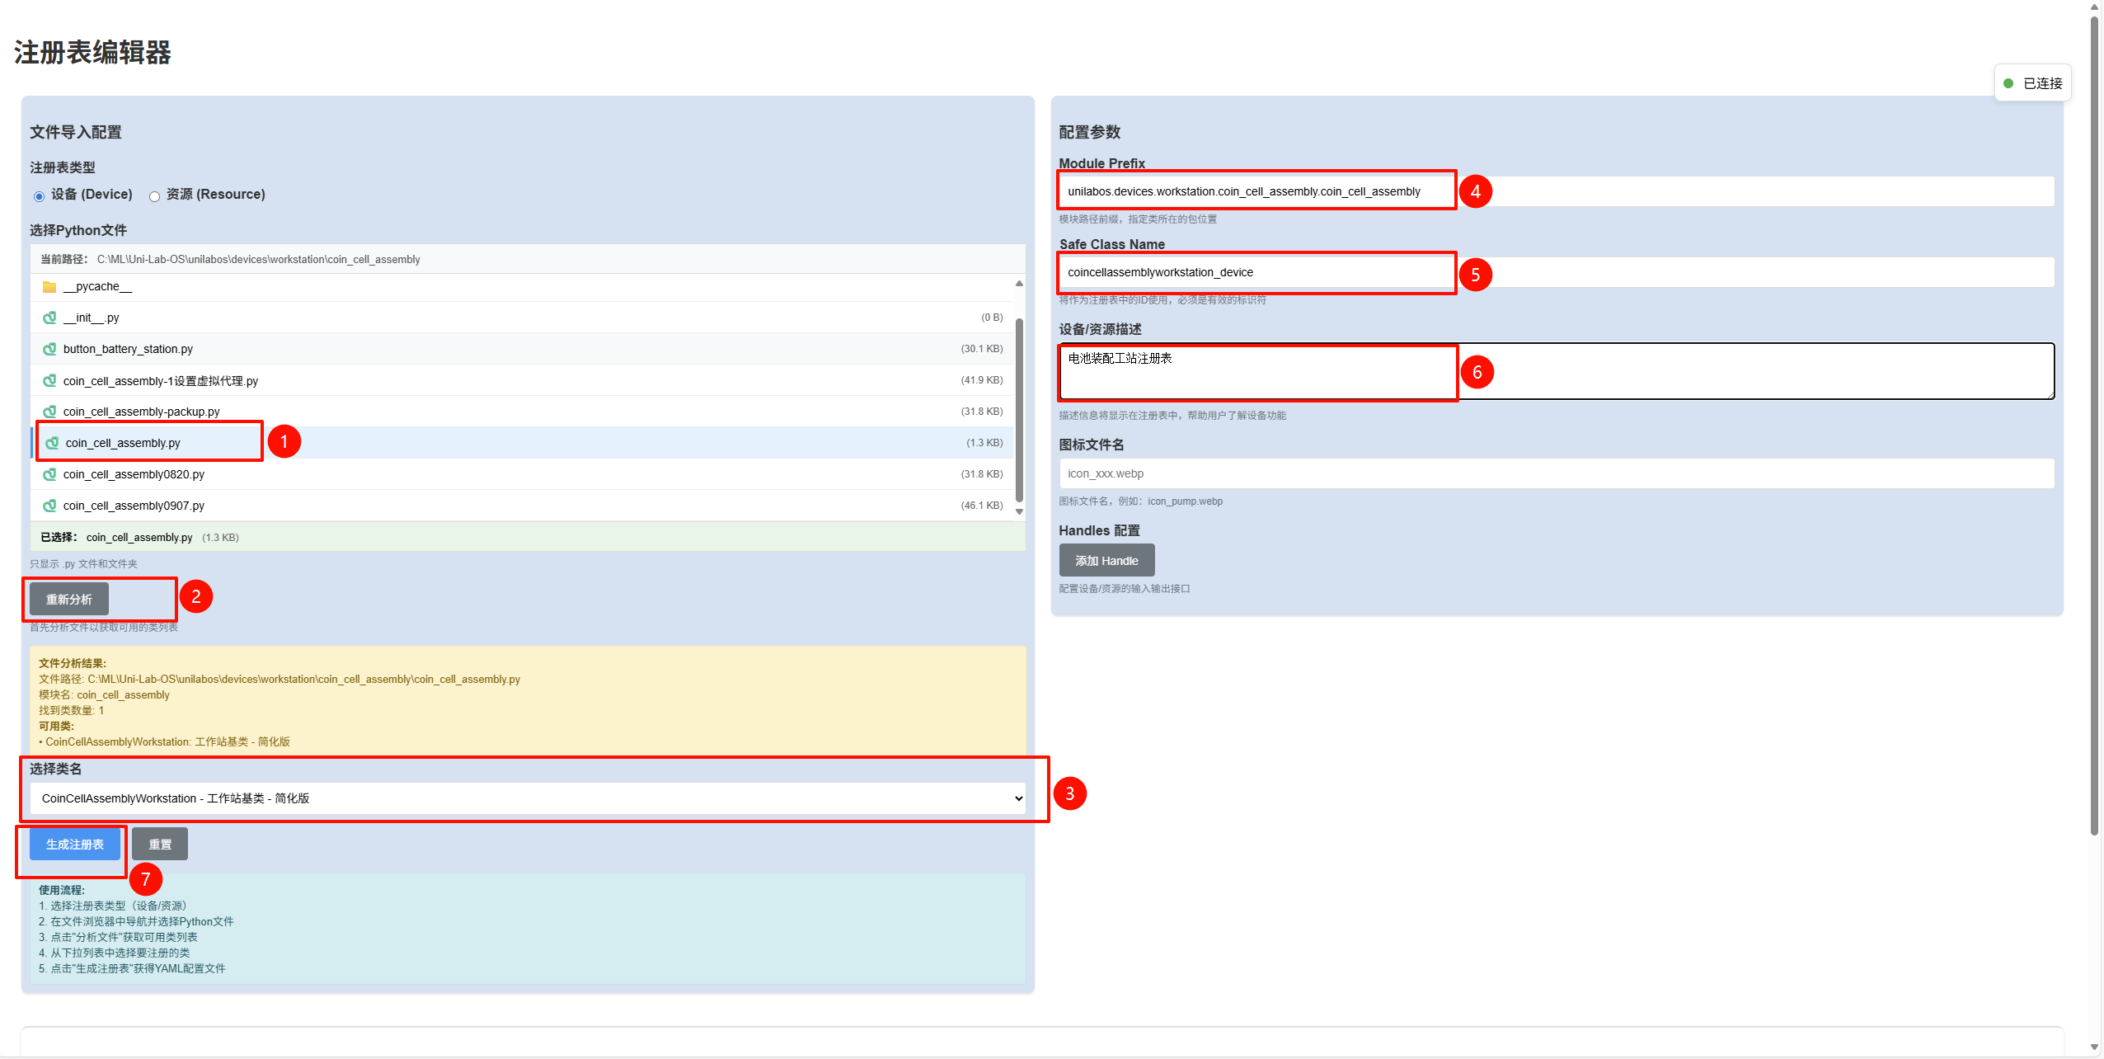This screenshot has width=2104, height=1059.
Task: Click the 添加 Handle button
Action: (1106, 561)
